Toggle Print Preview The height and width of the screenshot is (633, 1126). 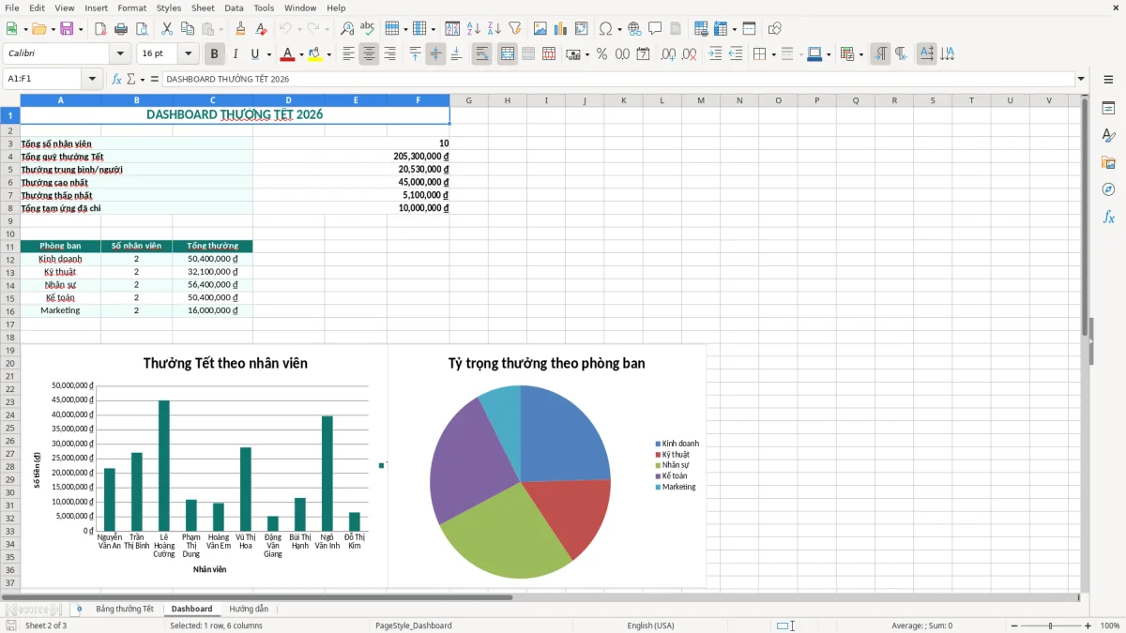142,29
